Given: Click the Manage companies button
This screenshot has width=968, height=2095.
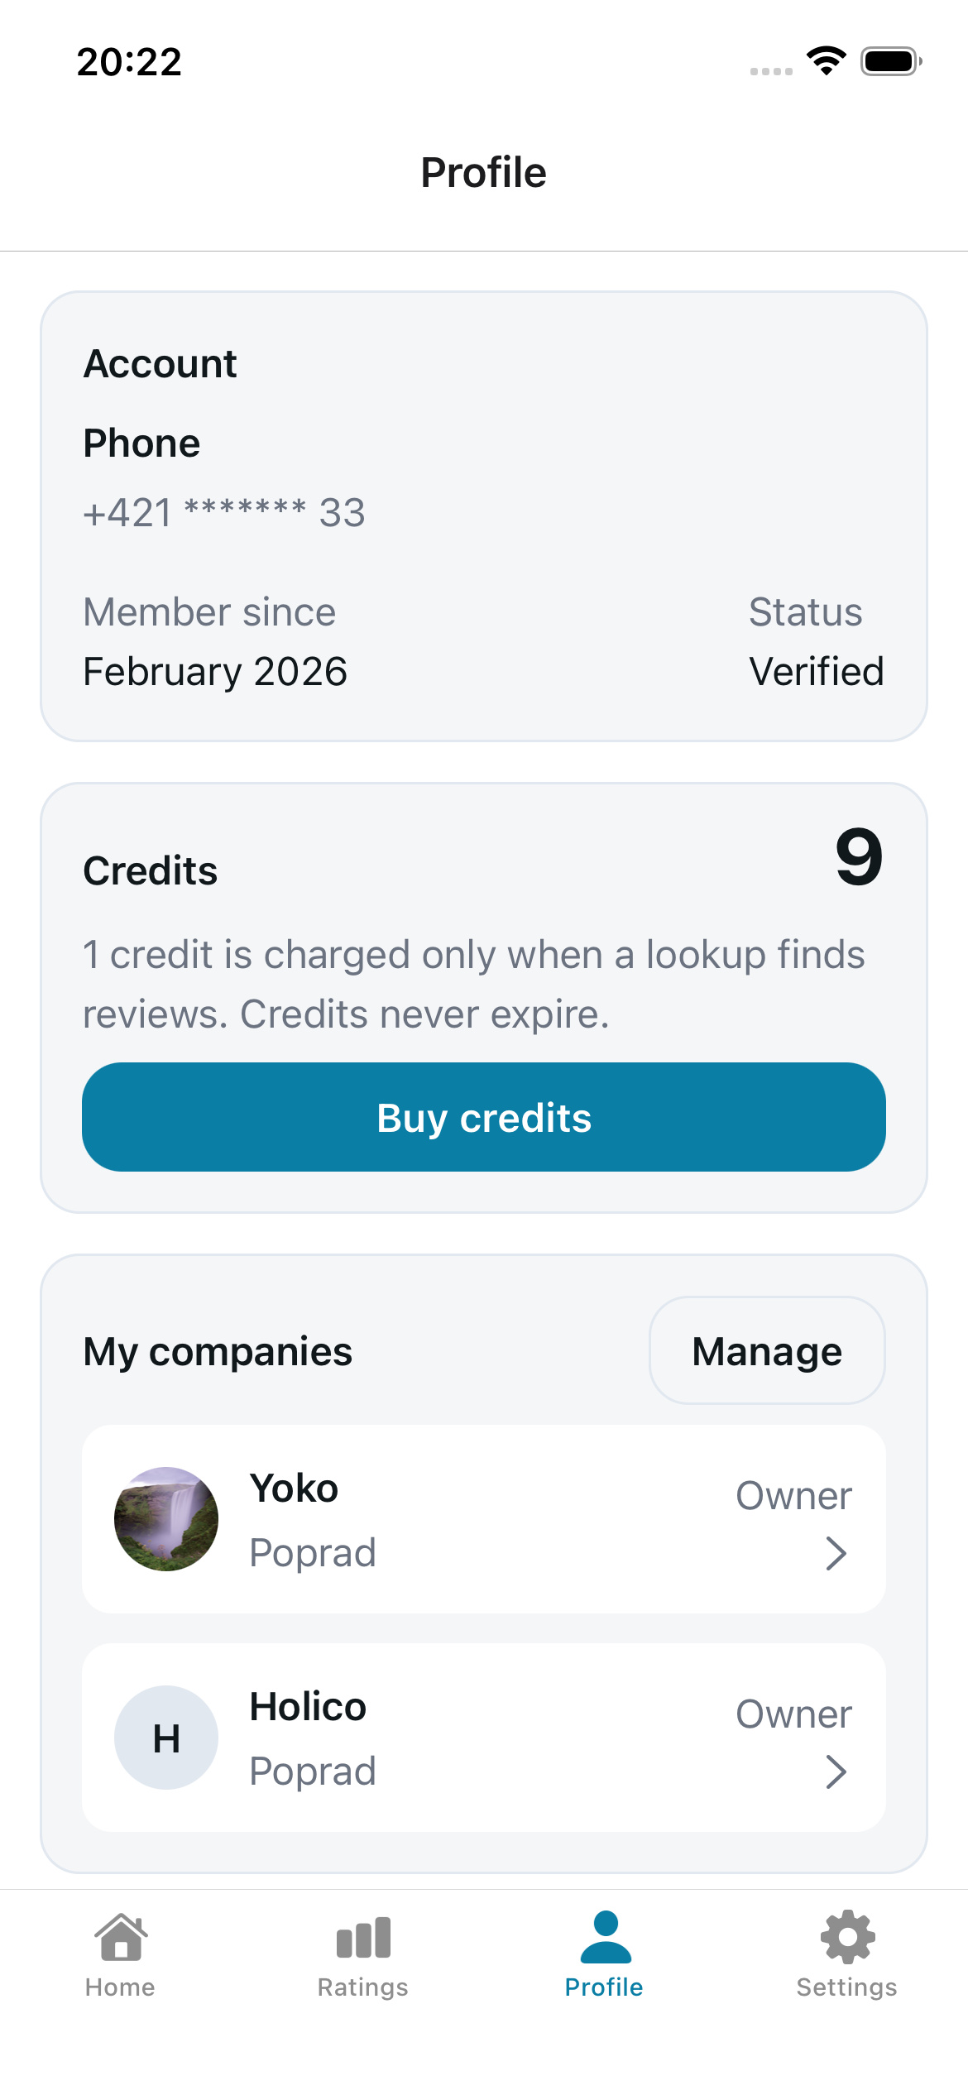Looking at the screenshot, I should (x=767, y=1351).
